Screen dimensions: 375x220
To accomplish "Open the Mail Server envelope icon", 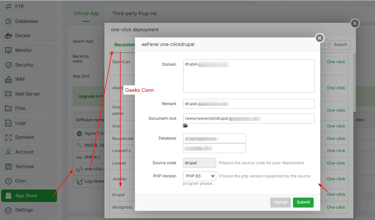I will pyautogui.click(x=8, y=94).
